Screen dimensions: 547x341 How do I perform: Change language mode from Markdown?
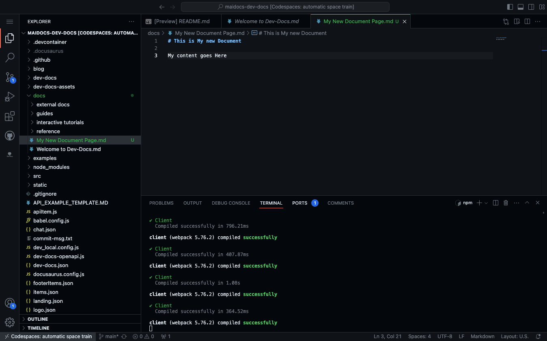(482, 337)
